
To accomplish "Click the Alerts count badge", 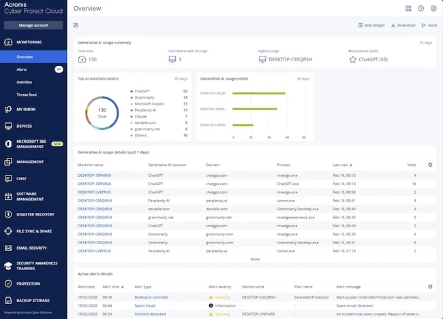I will (x=59, y=69).
